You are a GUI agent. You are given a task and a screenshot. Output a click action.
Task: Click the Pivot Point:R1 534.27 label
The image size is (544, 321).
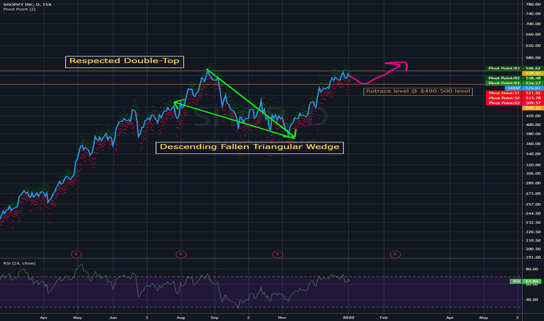click(514, 83)
